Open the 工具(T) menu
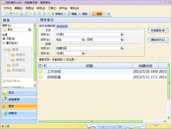The width and height of the screenshot is (172, 129). click(52, 8)
